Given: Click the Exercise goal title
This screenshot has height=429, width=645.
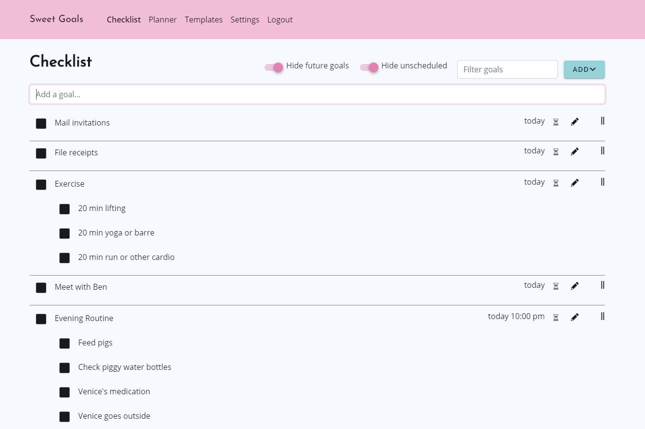Looking at the screenshot, I should click(x=69, y=184).
